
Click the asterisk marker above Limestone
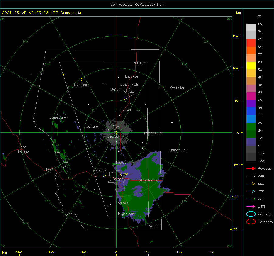(58, 115)
